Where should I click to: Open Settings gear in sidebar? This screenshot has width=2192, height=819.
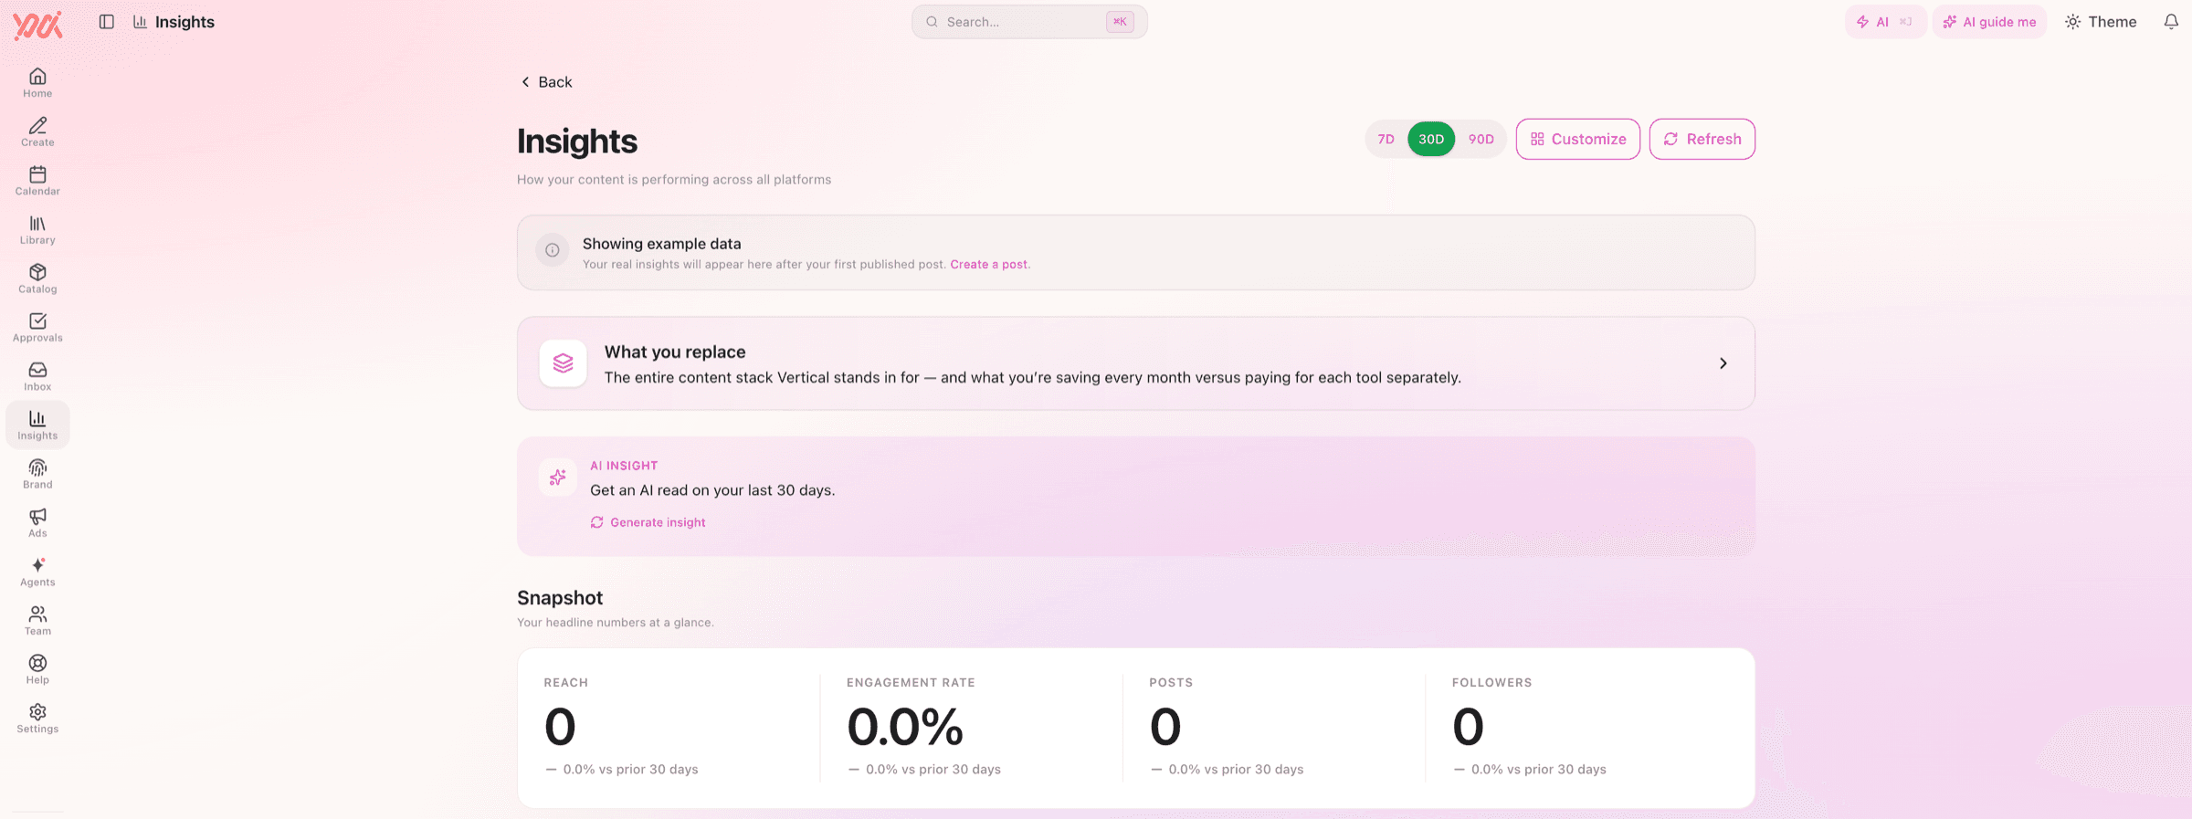click(37, 719)
